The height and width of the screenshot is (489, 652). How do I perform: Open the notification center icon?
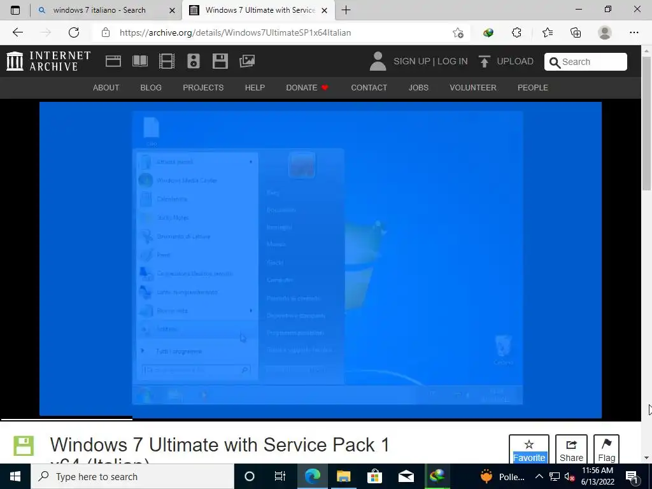pos(631,476)
